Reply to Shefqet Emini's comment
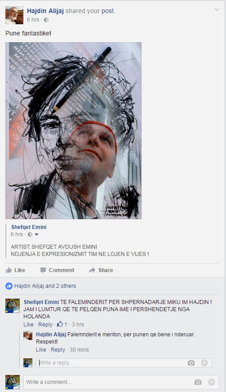Image resolution: width=226 pixels, height=392 pixels. (45, 325)
